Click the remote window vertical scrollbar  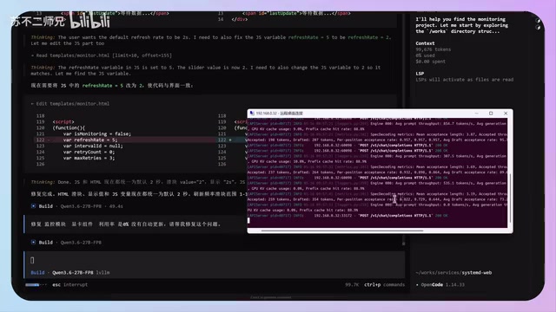(x=510, y=198)
